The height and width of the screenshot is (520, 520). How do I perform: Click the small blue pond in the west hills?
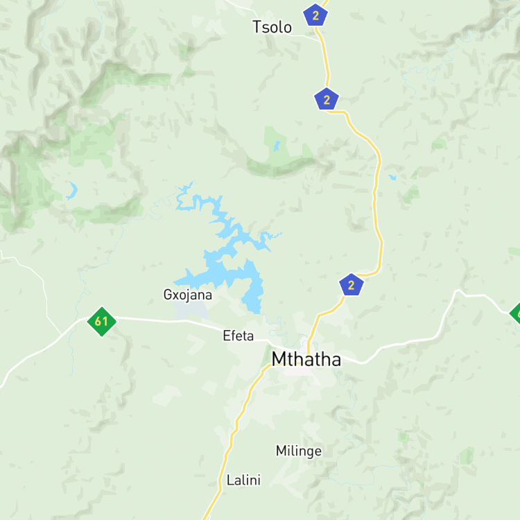coord(71,191)
